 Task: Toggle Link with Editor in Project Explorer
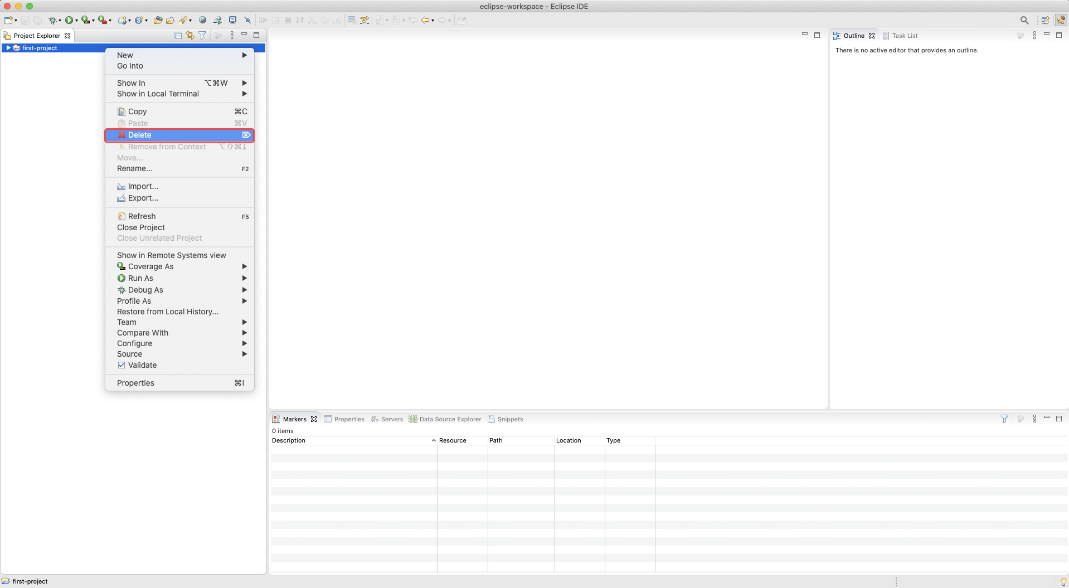coord(190,35)
